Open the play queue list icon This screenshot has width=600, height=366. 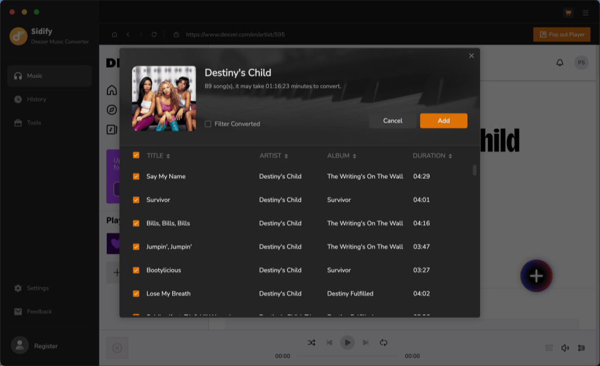(549, 347)
